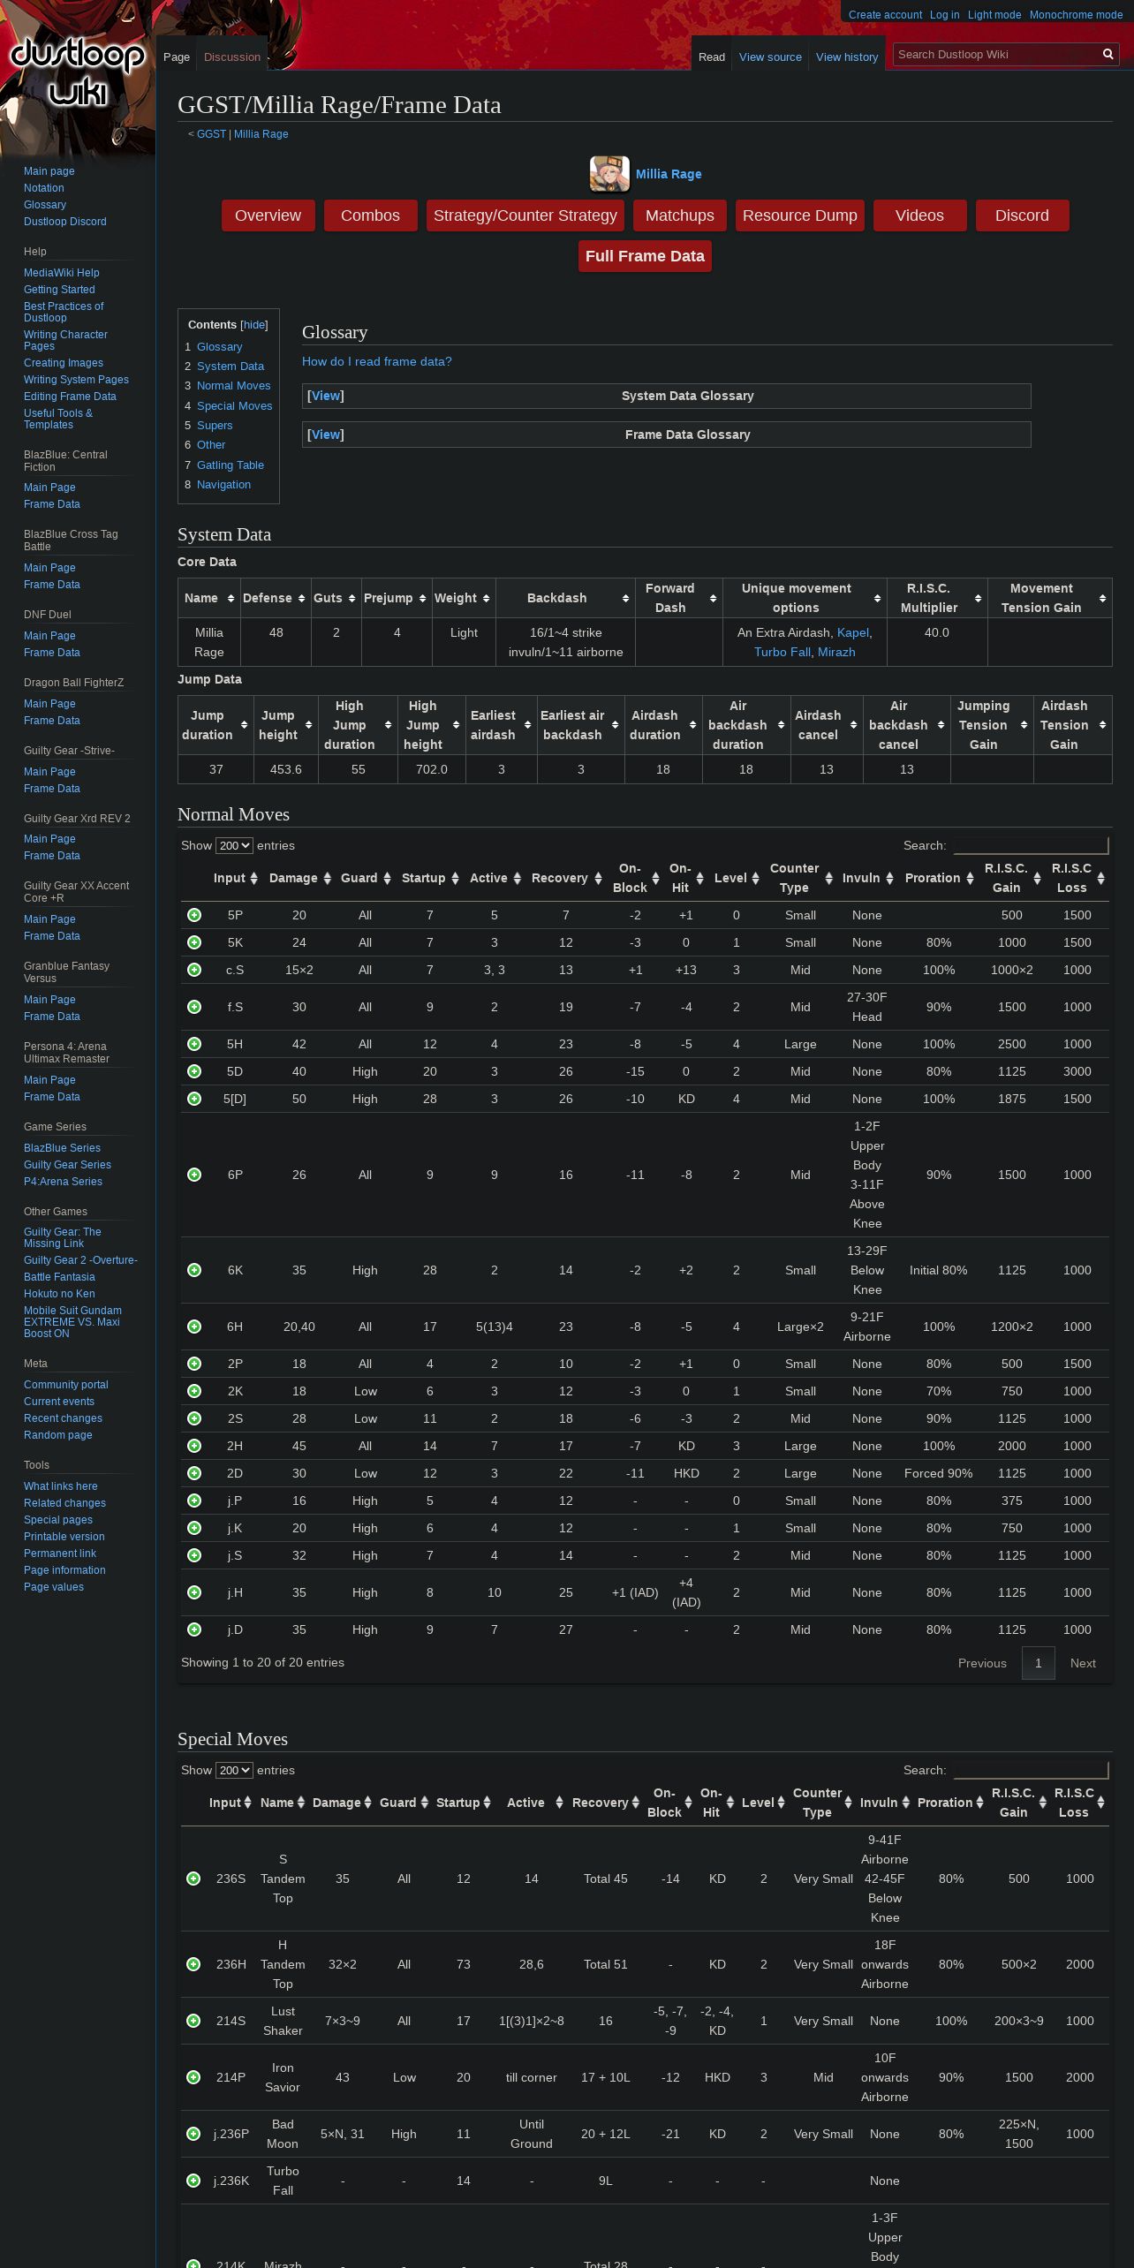The height and width of the screenshot is (2268, 1134).
Task: Open the Videos section button
Action: pos(919,215)
